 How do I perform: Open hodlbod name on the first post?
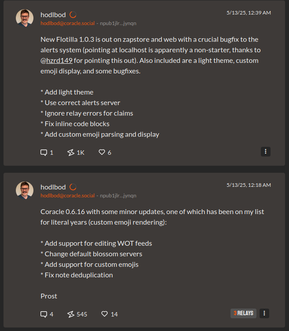[53, 15]
